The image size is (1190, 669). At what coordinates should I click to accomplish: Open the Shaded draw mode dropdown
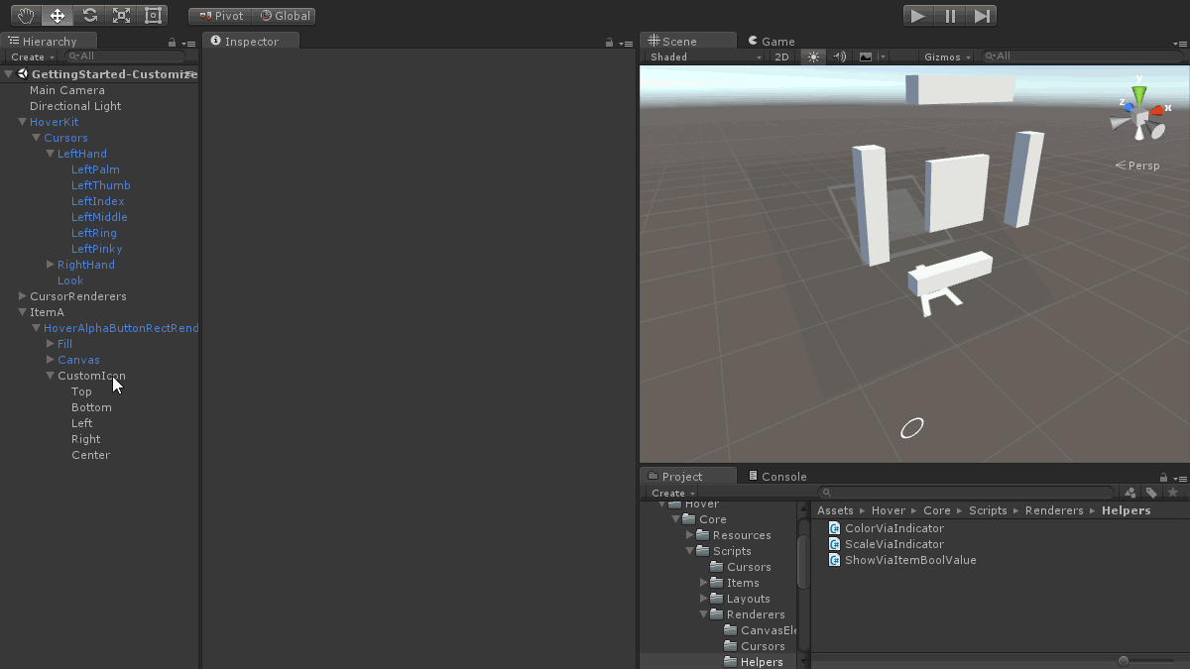[704, 57]
